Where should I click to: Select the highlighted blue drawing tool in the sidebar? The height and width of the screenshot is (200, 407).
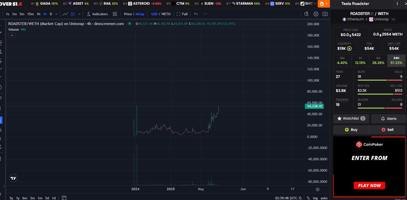coord(1,120)
